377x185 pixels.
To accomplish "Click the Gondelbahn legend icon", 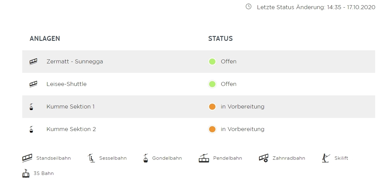I will point(146,158).
